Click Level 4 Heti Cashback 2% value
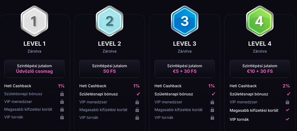 click(286, 86)
